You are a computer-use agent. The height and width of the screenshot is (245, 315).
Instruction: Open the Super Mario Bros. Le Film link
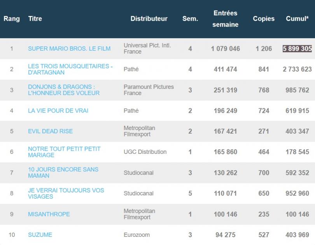pos(69,48)
